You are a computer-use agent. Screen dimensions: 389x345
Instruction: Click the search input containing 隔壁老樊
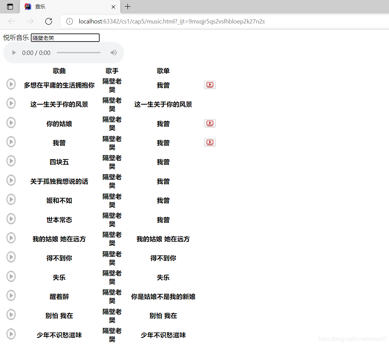click(65, 38)
